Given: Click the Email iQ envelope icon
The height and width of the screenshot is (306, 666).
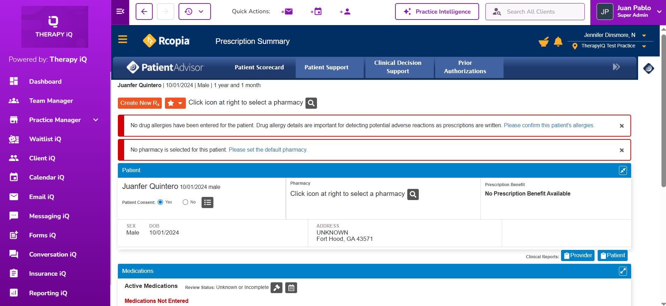Looking at the screenshot, I should tap(14, 197).
